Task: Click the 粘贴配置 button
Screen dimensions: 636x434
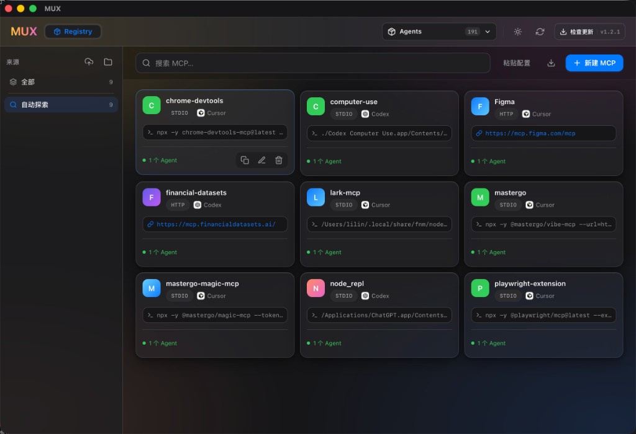Action: pos(516,63)
